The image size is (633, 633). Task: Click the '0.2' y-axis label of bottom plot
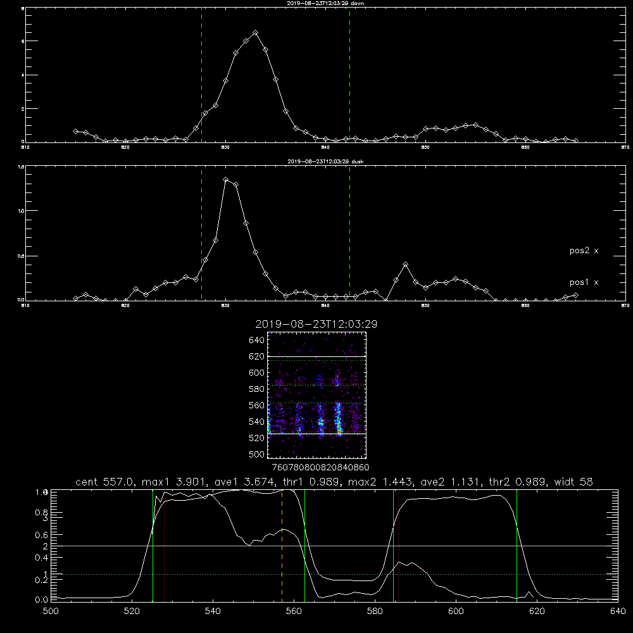tap(42, 580)
